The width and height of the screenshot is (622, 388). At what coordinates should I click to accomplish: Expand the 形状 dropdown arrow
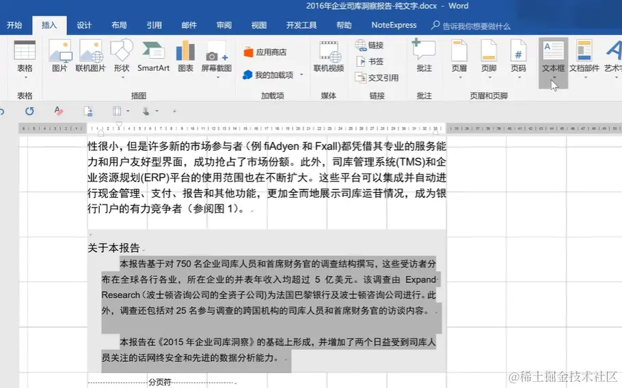pyautogui.click(x=122, y=78)
